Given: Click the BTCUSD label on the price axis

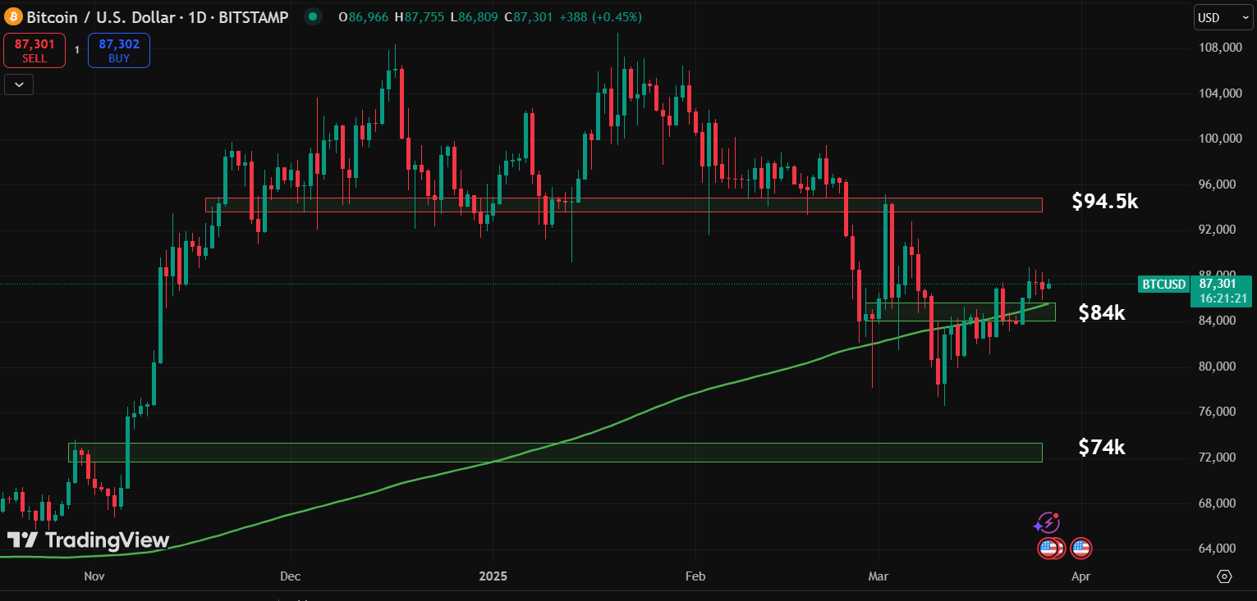Looking at the screenshot, I should click(x=1163, y=285).
